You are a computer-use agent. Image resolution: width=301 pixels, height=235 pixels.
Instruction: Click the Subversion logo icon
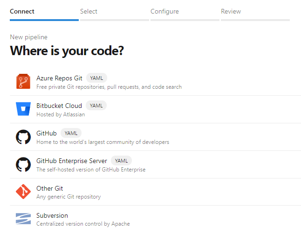[x=23, y=219]
